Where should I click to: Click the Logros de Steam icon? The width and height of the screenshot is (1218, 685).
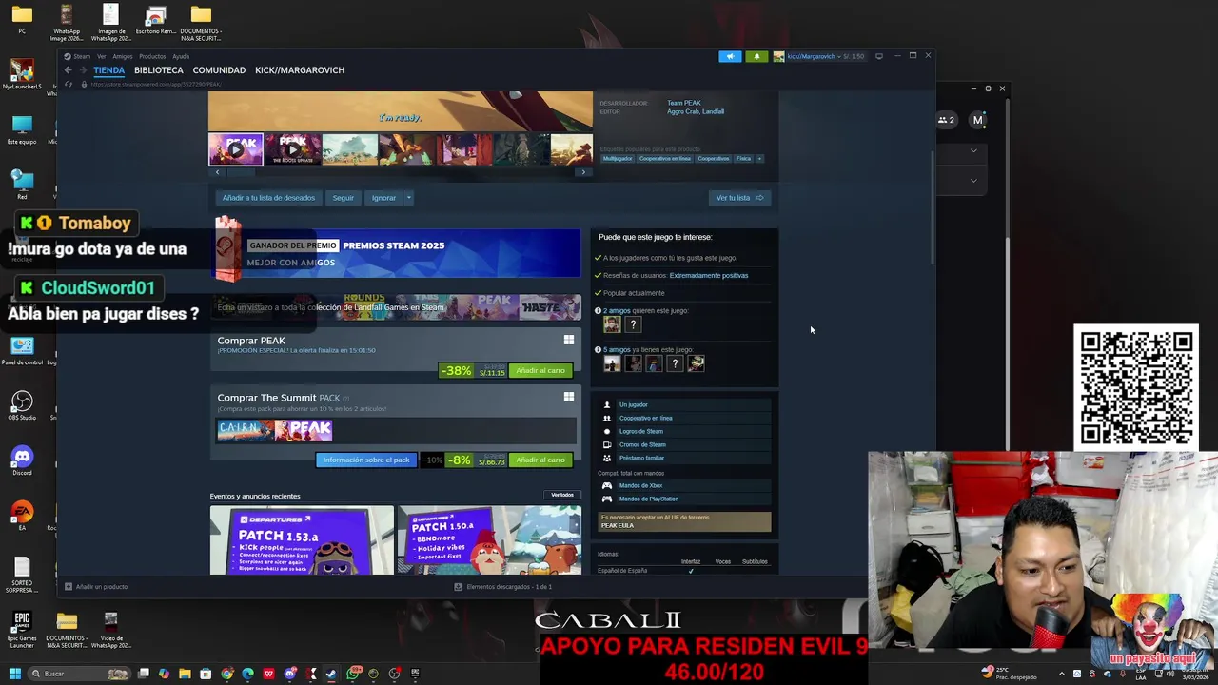click(x=607, y=431)
